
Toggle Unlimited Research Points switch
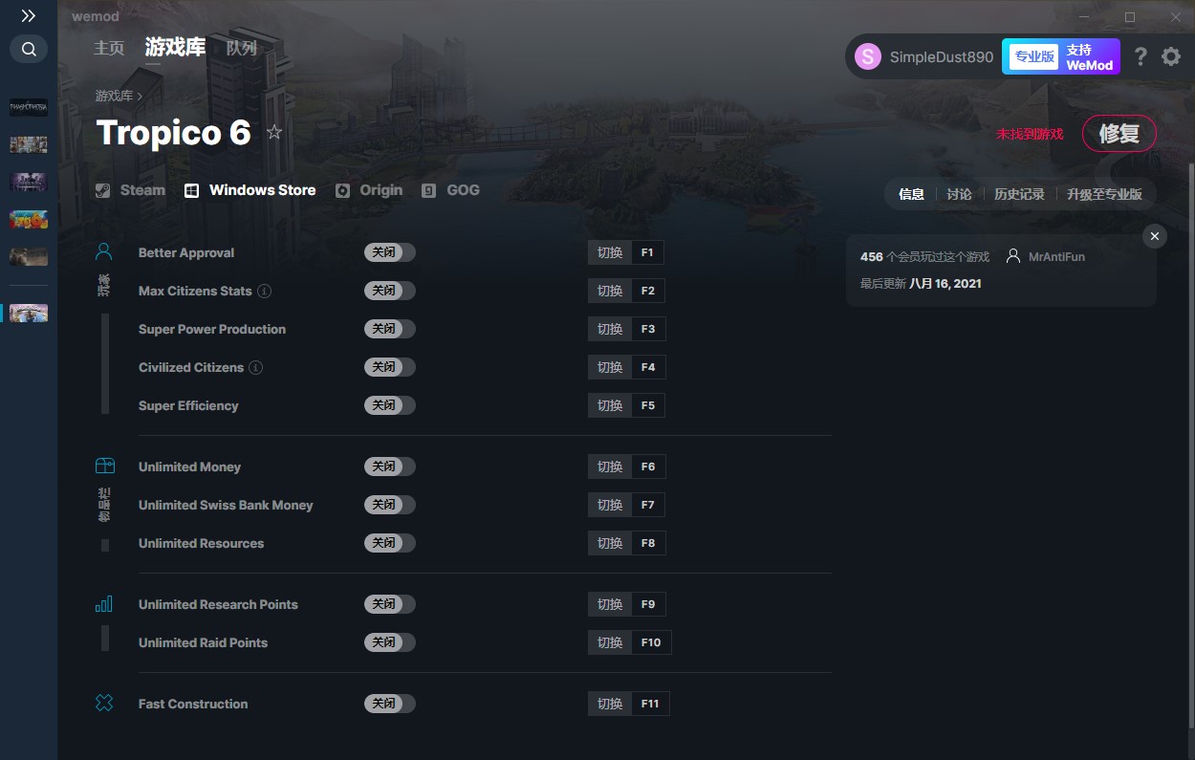[x=390, y=604]
